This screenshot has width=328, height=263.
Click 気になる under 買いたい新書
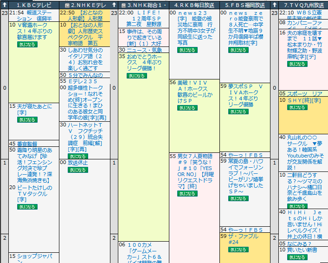tap(297, 257)
